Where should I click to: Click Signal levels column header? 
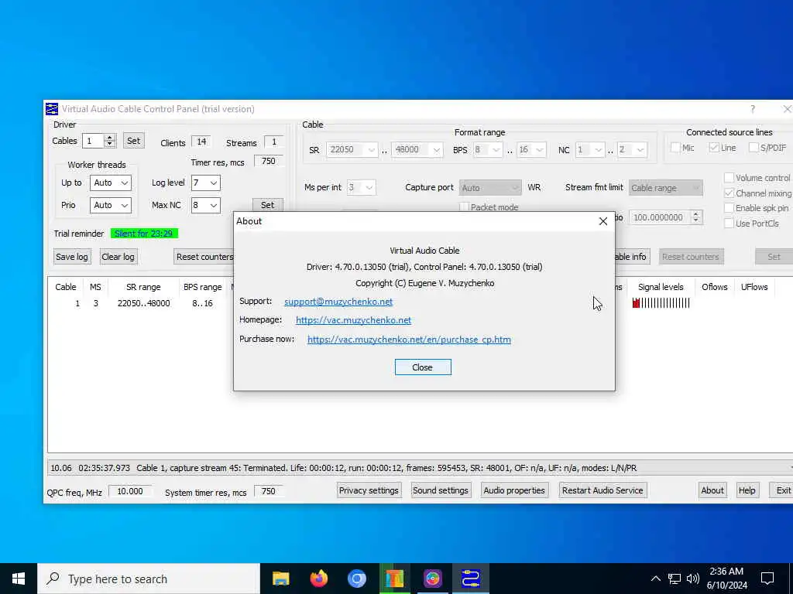click(x=661, y=287)
